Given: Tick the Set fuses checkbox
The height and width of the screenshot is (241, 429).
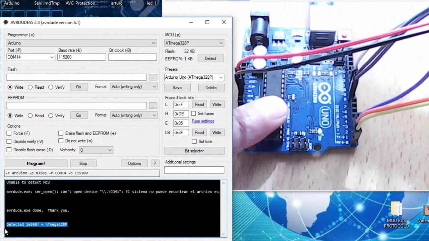Looking at the screenshot, I should pos(194,113).
